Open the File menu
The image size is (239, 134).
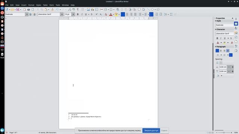tap(7, 5)
